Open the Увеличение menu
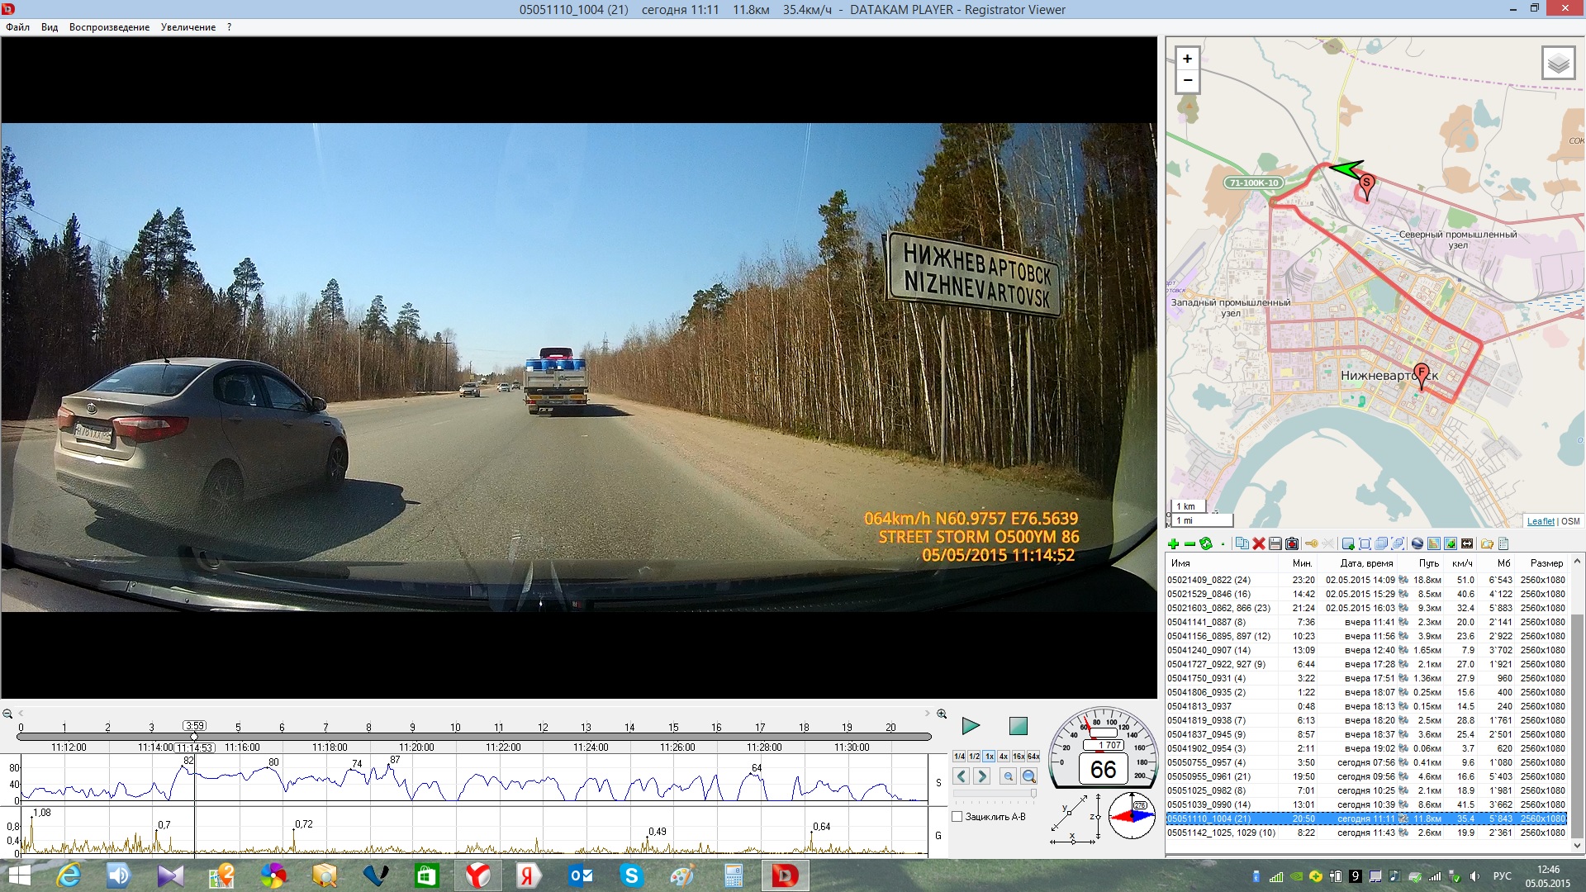1586x892 pixels. 188,27
